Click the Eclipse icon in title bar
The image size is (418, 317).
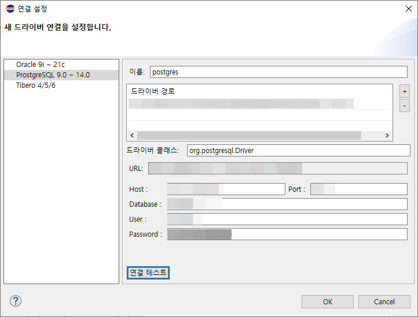[x=10, y=9]
